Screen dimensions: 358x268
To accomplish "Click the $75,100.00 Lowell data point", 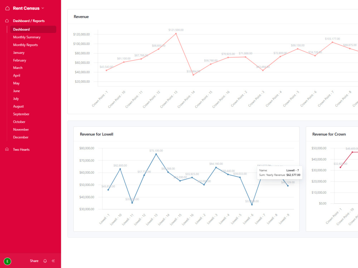I will (x=156, y=154).
